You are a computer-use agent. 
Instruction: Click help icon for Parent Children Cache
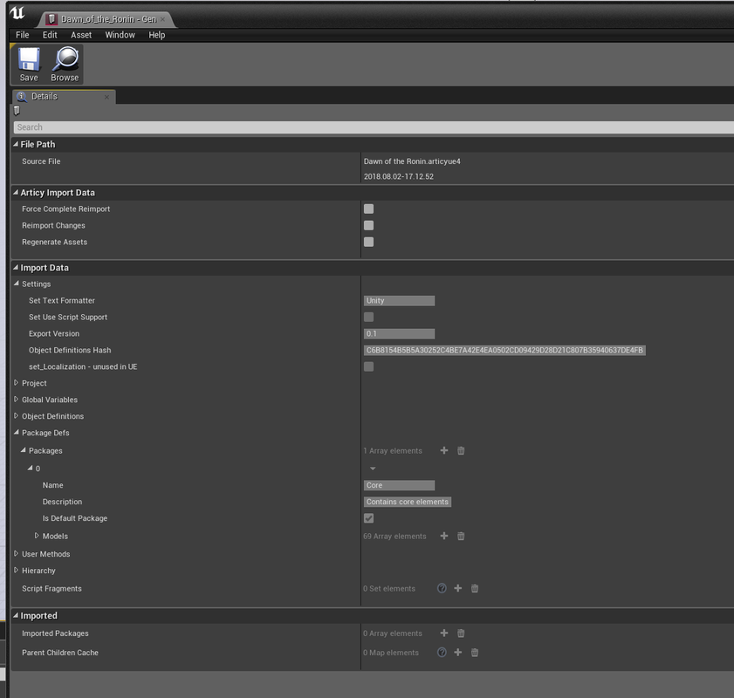tap(442, 653)
